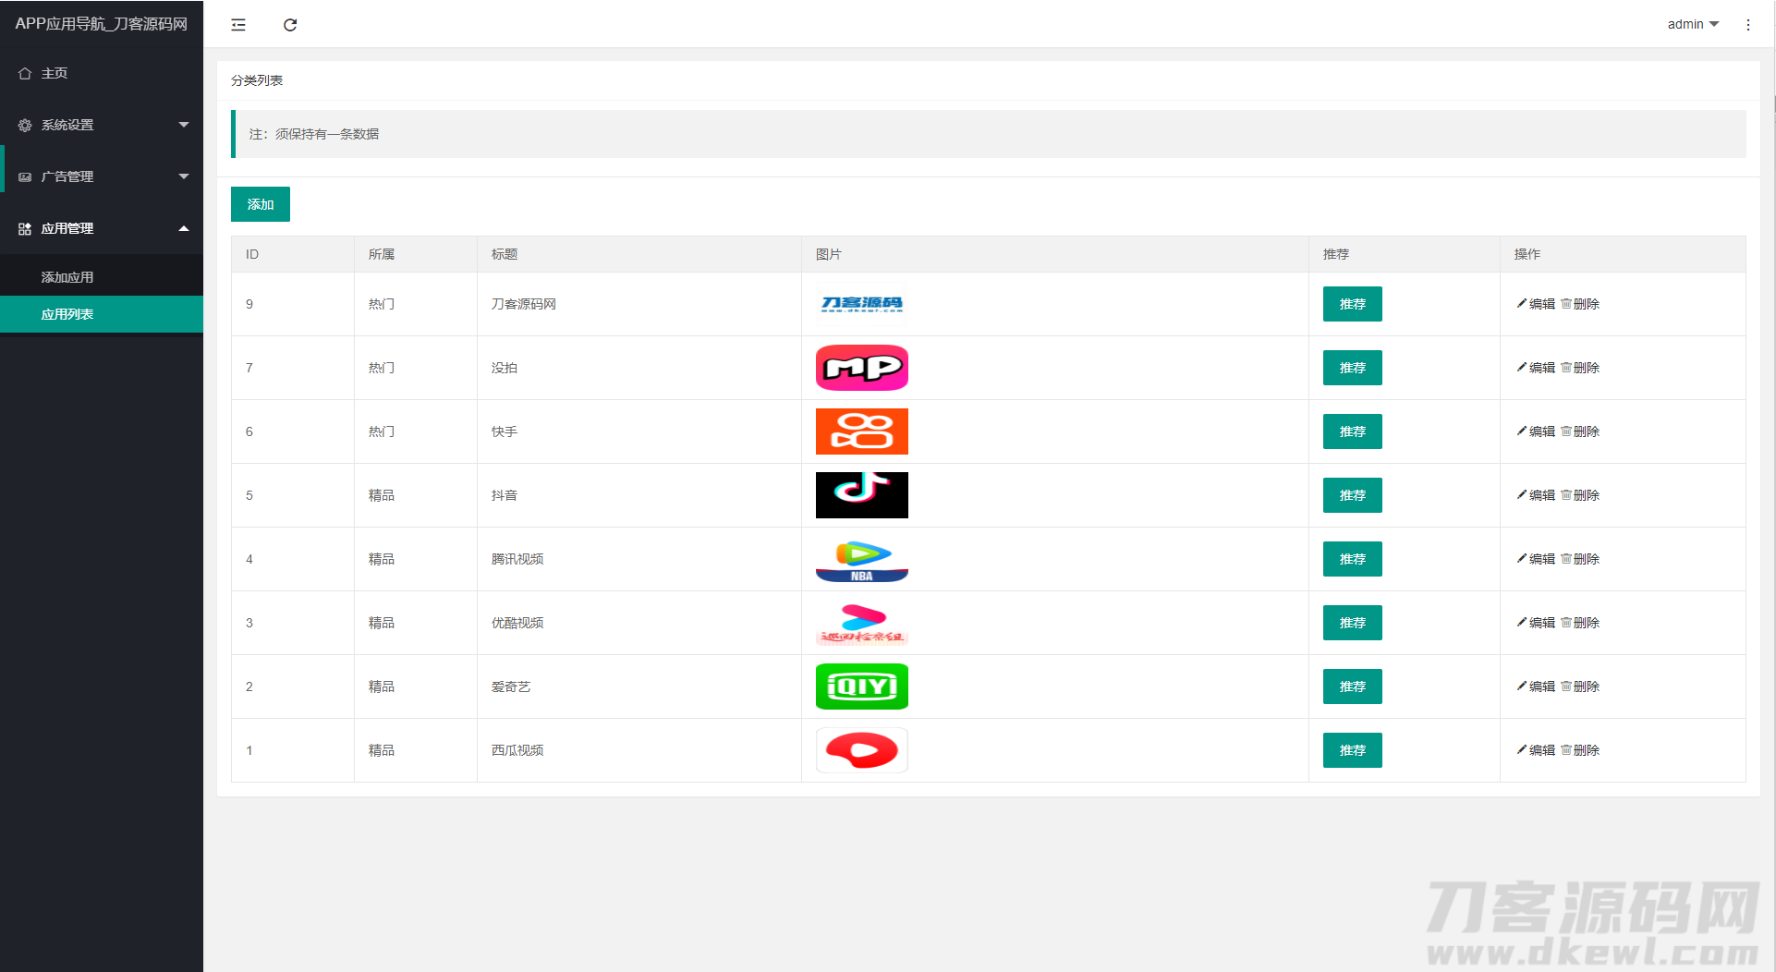Open the admin user dropdown
The height and width of the screenshot is (972, 1776).
point(1693,25)
